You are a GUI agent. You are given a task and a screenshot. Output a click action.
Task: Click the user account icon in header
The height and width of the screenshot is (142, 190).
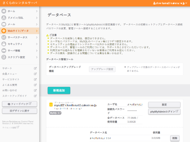[154, 3]
